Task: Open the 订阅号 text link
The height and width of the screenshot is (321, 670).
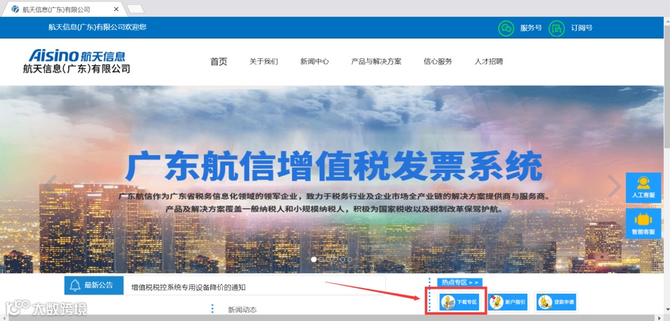Action: (582, 28)
